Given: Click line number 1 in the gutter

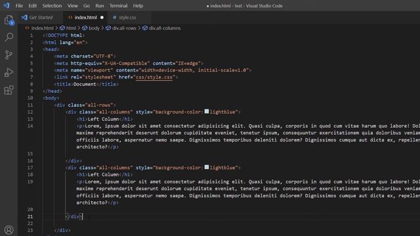Looking at the screenshot, I should 31,35.
